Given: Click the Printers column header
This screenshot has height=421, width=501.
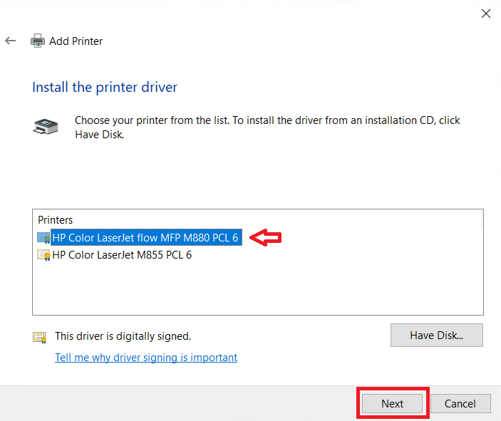Looking at the screenshot, I should (x=56, y=220).
